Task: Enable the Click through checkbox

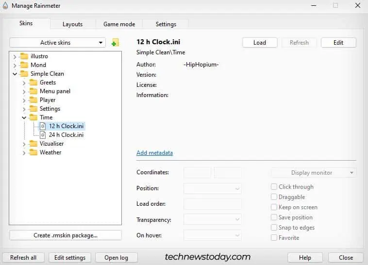Action: coord(274,187)
